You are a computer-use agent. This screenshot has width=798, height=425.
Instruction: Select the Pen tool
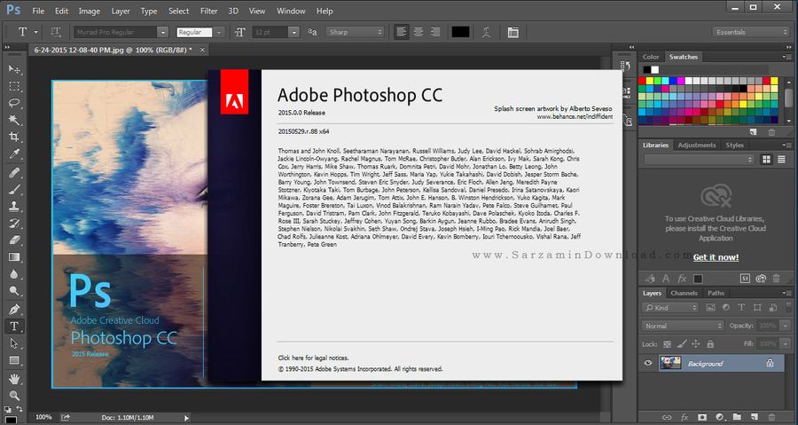click(14, 309)
